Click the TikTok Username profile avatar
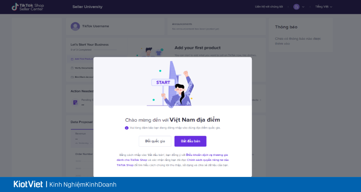The width and height of the screenshot is (361, 192). point(75,27)
